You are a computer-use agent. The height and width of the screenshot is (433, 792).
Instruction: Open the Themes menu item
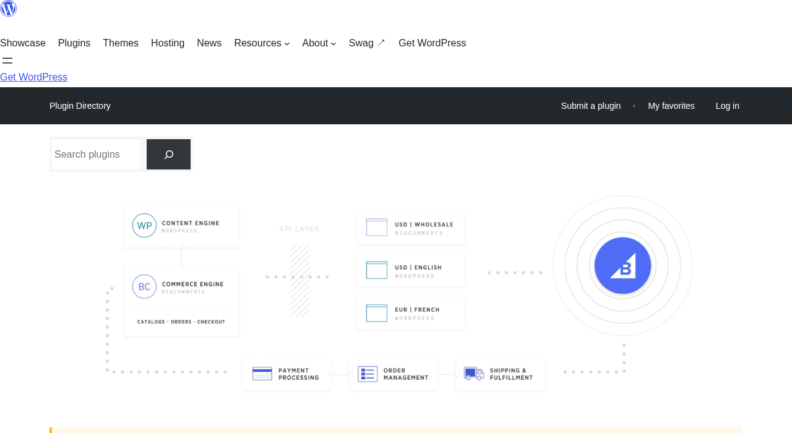click(x=121, y=43)
